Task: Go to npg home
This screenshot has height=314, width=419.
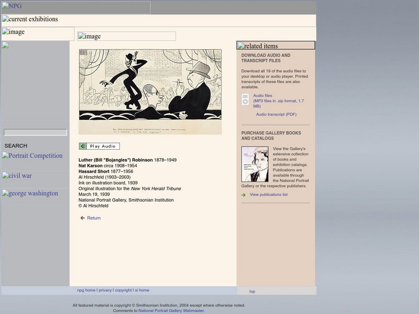Action: point(86,290)
